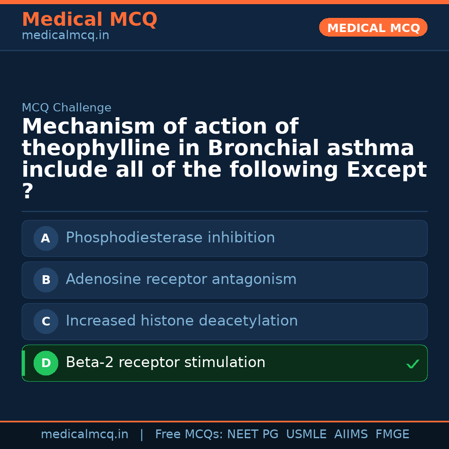Screen dimensions: 449x449
Task: Click the green checkmark on option D
Action: point(413,364)
